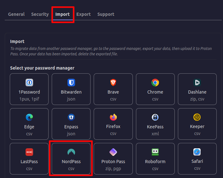Image resolution: width=223 pixels, height=178 pixels.
Task: Click the Enpass logo icon
Action: coord(71,117)
